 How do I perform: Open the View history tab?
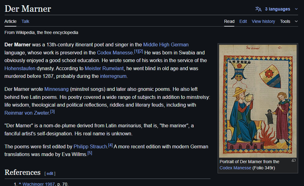[263, 21]
